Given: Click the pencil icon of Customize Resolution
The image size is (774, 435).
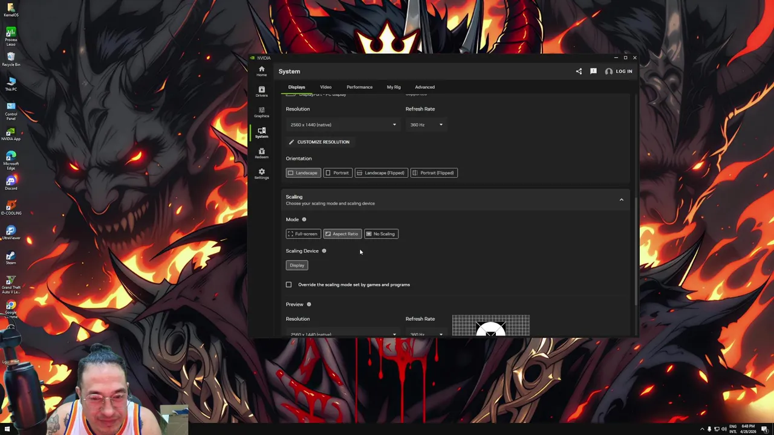Looking at the screenshot, I should click(x=291, y=142).
